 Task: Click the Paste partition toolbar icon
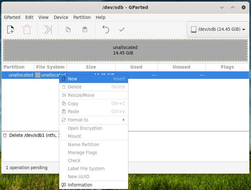[85, 29]
